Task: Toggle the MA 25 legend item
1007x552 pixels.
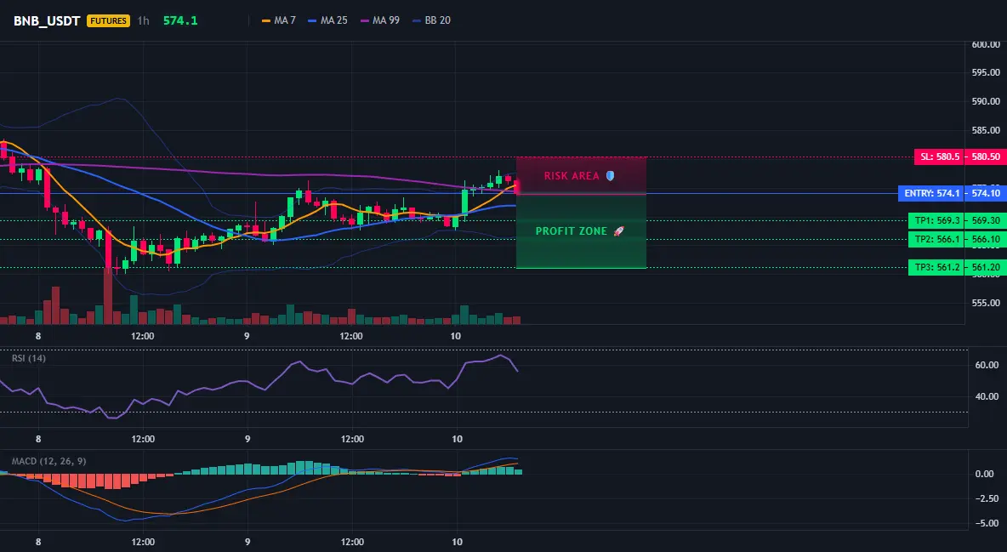Action: click(x=327, y=20)
